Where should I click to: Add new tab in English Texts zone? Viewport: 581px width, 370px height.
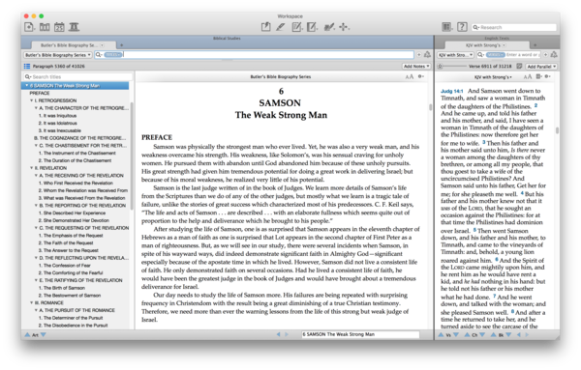[x=535, y=45]
